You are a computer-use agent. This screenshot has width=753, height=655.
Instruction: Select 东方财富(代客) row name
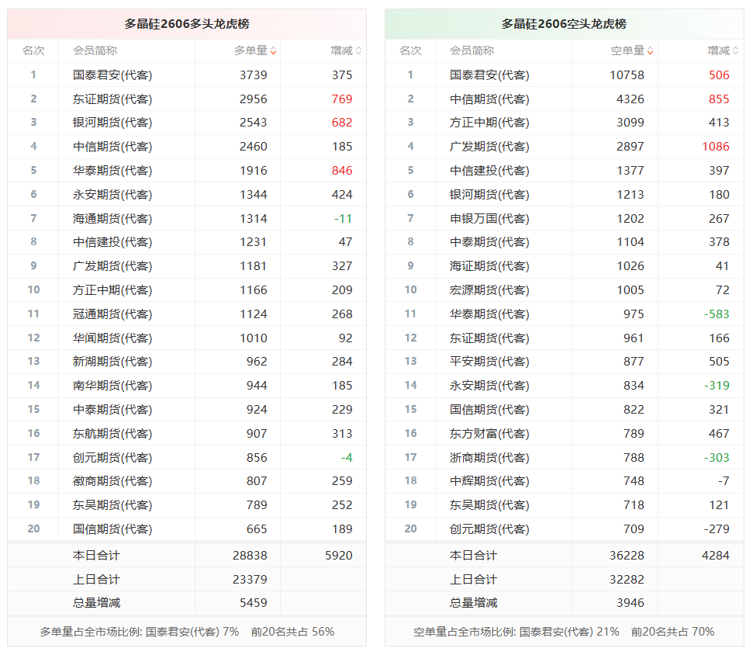tap(489, 434)
